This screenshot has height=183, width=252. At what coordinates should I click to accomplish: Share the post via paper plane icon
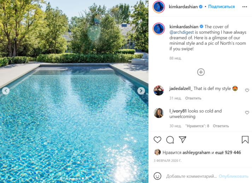pyautogui.click(x=183, y=140)
